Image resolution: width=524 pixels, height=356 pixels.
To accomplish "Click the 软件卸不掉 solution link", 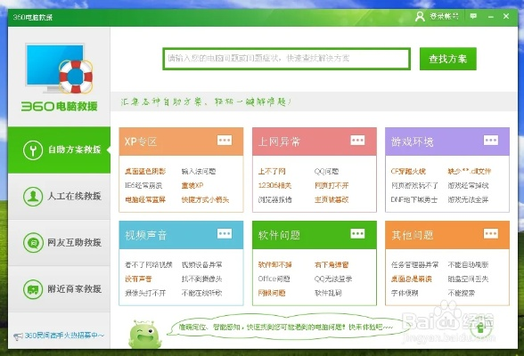I will pos(274,265).
